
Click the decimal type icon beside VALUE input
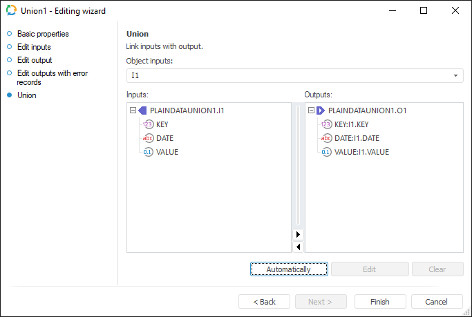coord(148,152)
